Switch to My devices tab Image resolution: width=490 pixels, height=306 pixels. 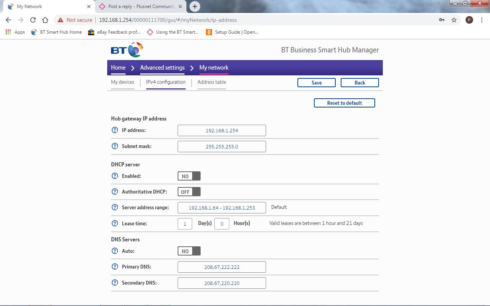coord(122,82)
